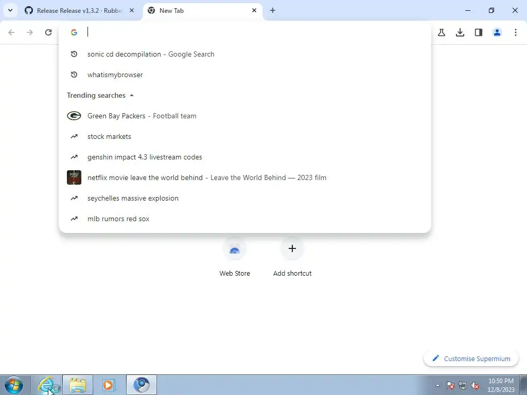This screenshot has width=527, height=395.
Task: Select the New Tab tab
Action: (x=203, y=10)
